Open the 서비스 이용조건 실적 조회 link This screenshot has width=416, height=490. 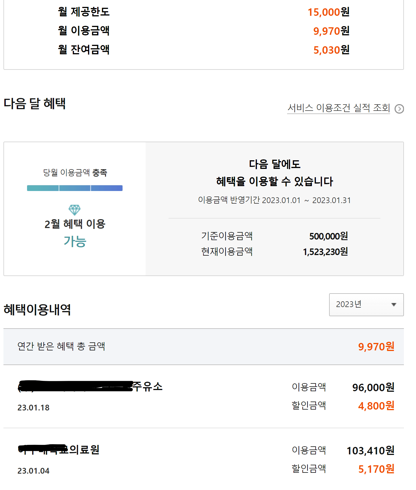click(x=339, y=108)
